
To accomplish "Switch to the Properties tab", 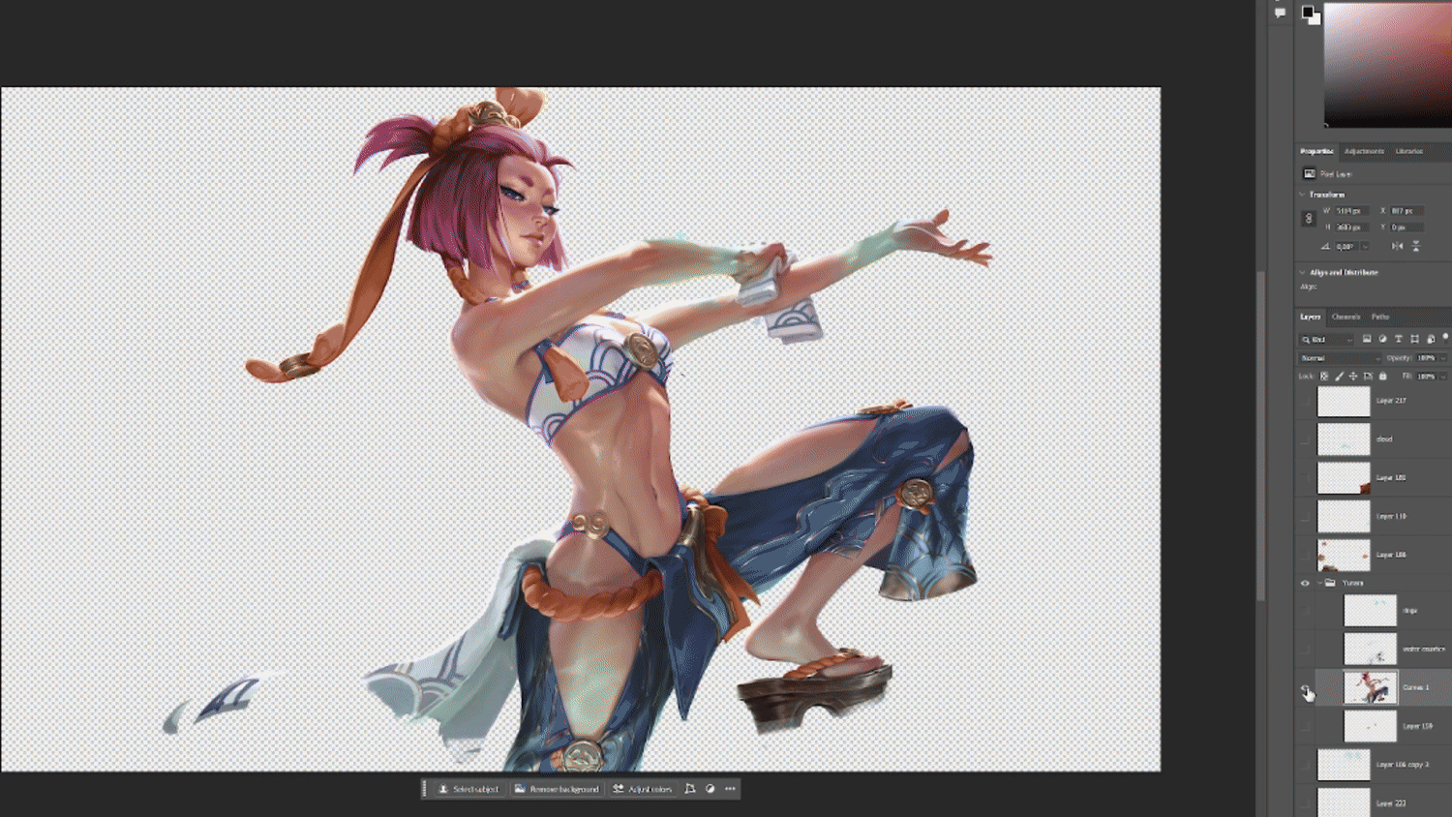I will [1316, 151].
